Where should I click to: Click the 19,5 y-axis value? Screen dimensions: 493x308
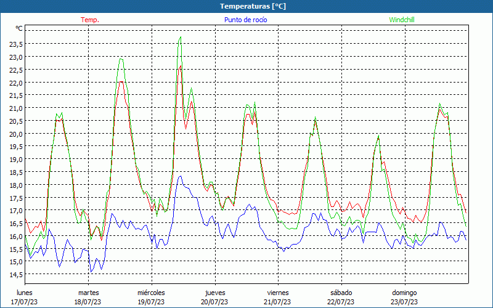[16, 147]
